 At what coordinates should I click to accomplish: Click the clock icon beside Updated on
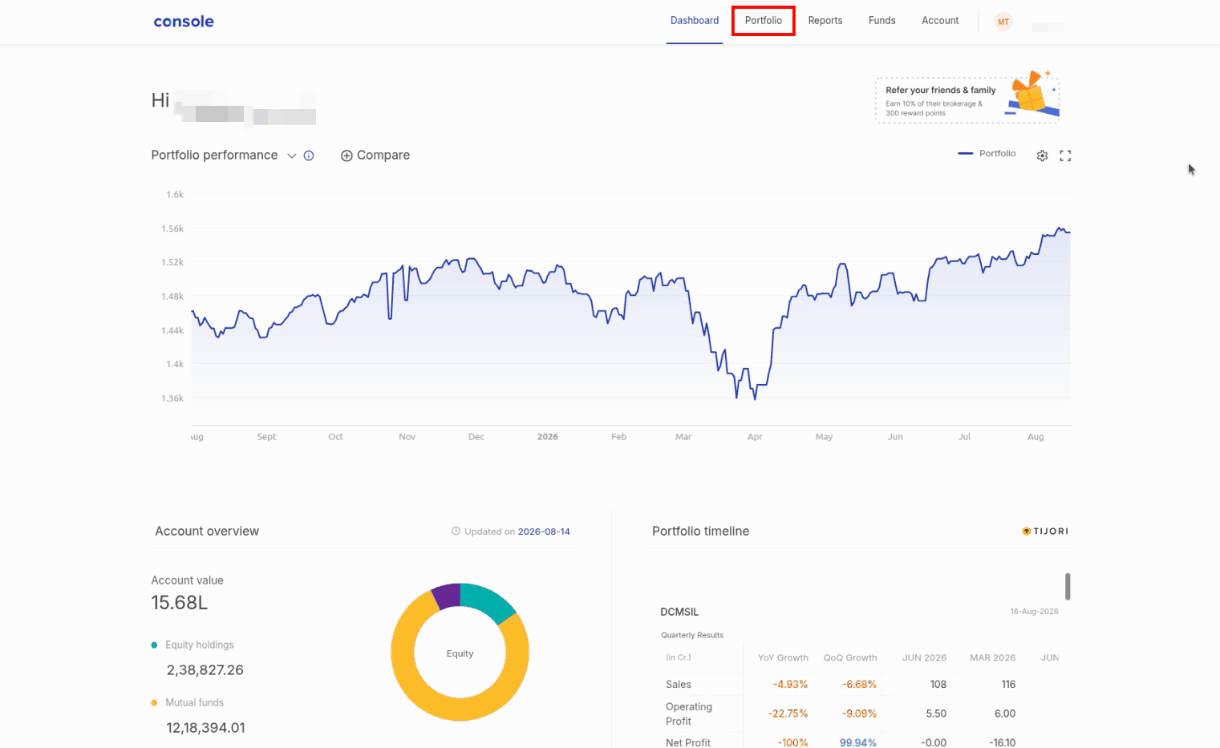coord(456,531)
